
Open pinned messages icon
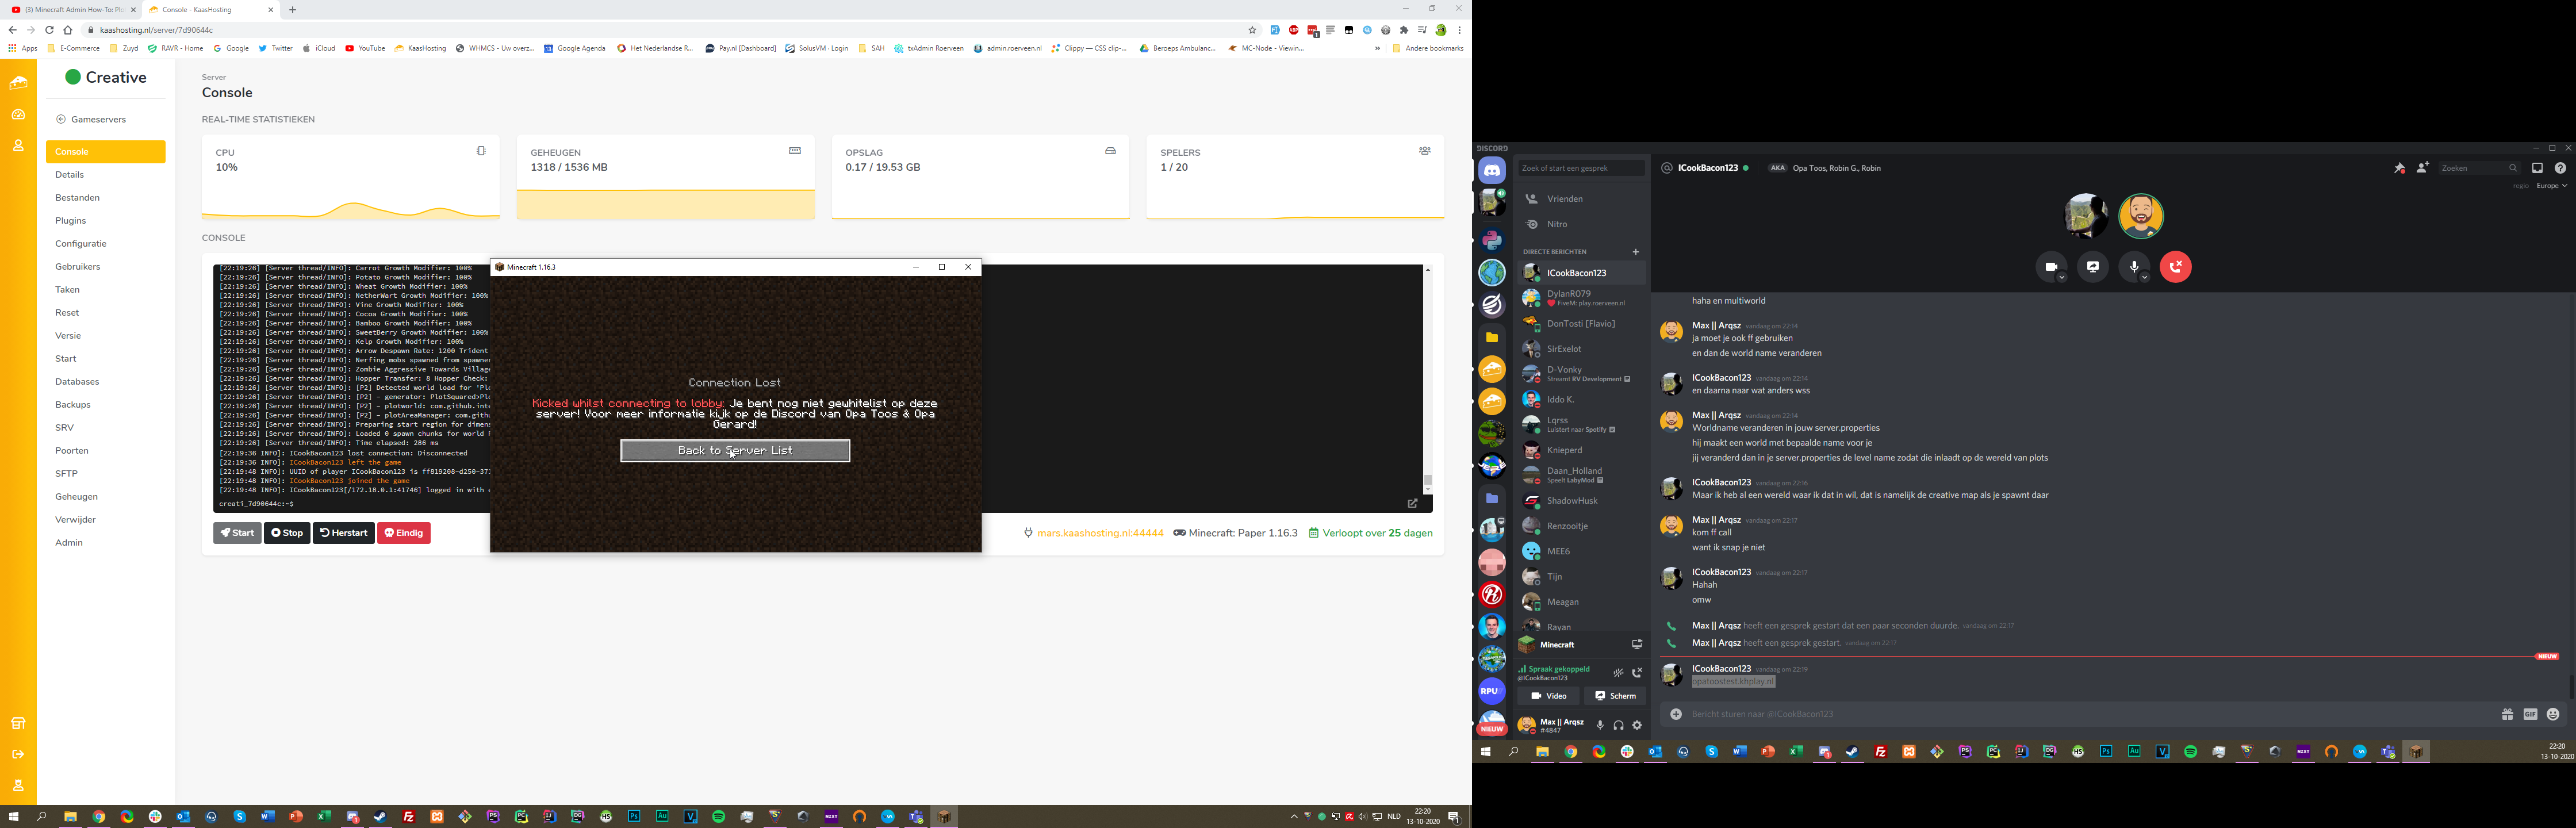(x=2399, y=168)
